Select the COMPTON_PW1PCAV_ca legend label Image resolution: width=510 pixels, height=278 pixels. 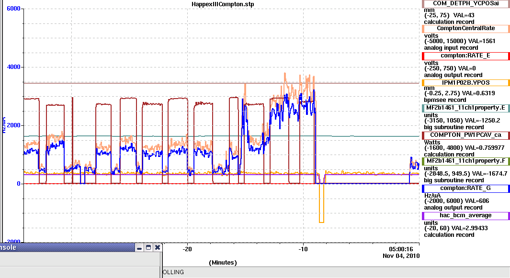pos(466,135)
